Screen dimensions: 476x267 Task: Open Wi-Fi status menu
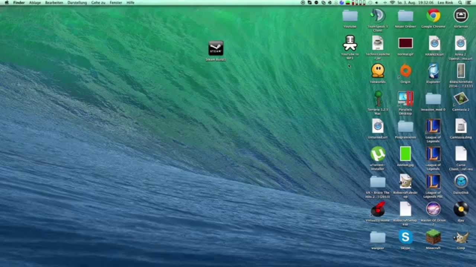click(392, 3)
